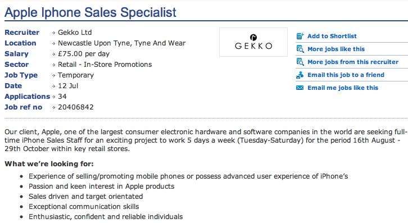Image resolution: width=408 pixels, height=223 pixels.
Task: Click the magnifier icon beside More jobs like this
Action: (300, 49)
